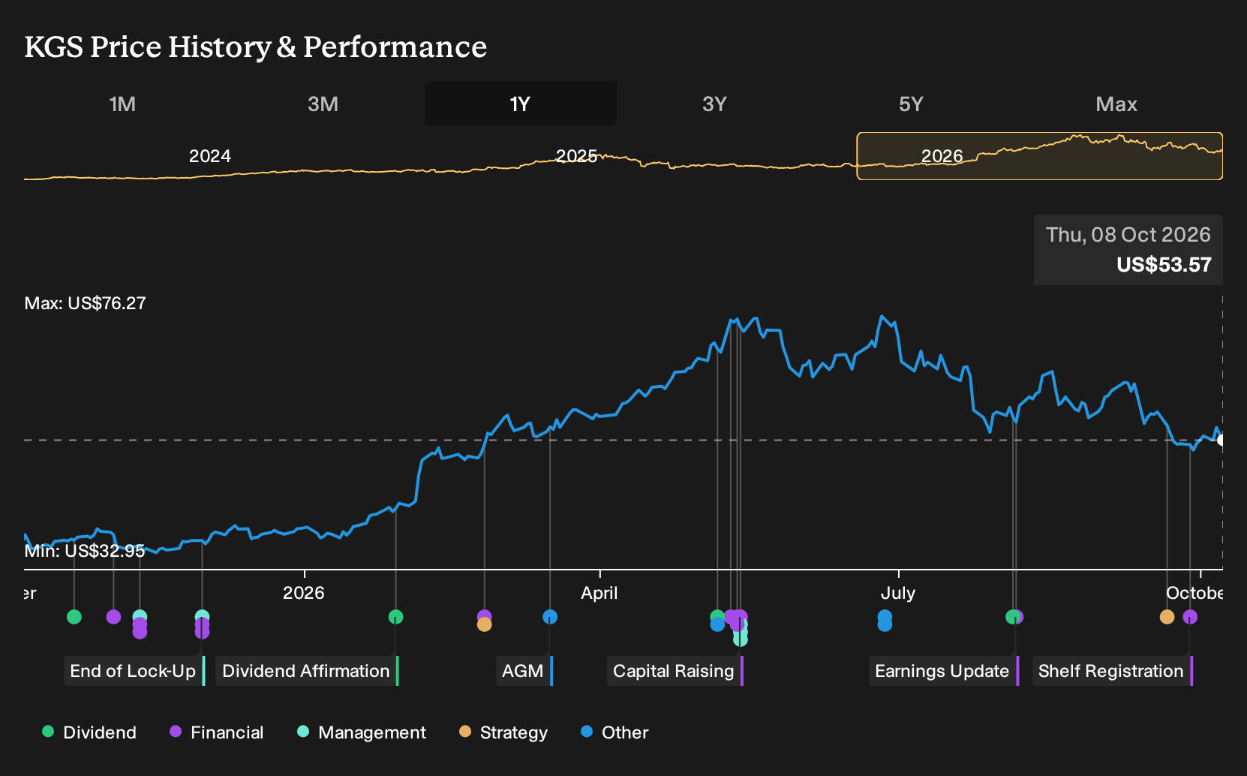Toggle the Management legend filter
Screen dimensions: 1247x776
pos(361,732)
